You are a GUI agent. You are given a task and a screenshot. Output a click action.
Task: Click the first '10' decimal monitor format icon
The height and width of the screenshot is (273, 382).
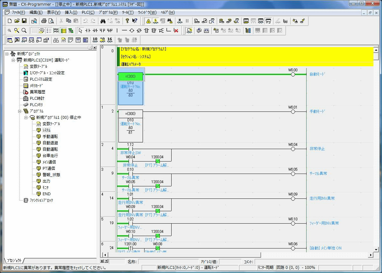point(95,40)
